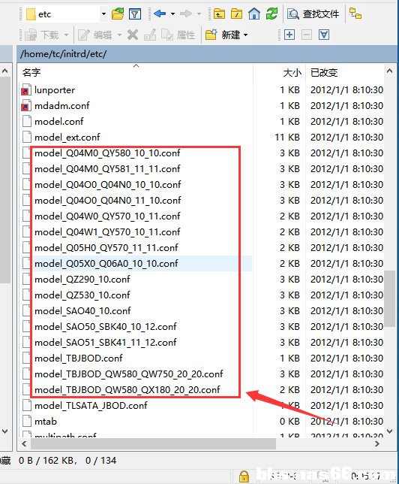This screenshot has width=399, height=484.
Task: Select model_Q04M0_QY580_10_10.conf
Action: 107,153
